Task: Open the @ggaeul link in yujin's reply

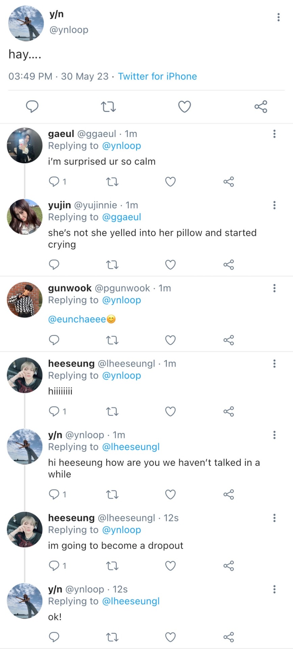Action: (x=121, y=217)
